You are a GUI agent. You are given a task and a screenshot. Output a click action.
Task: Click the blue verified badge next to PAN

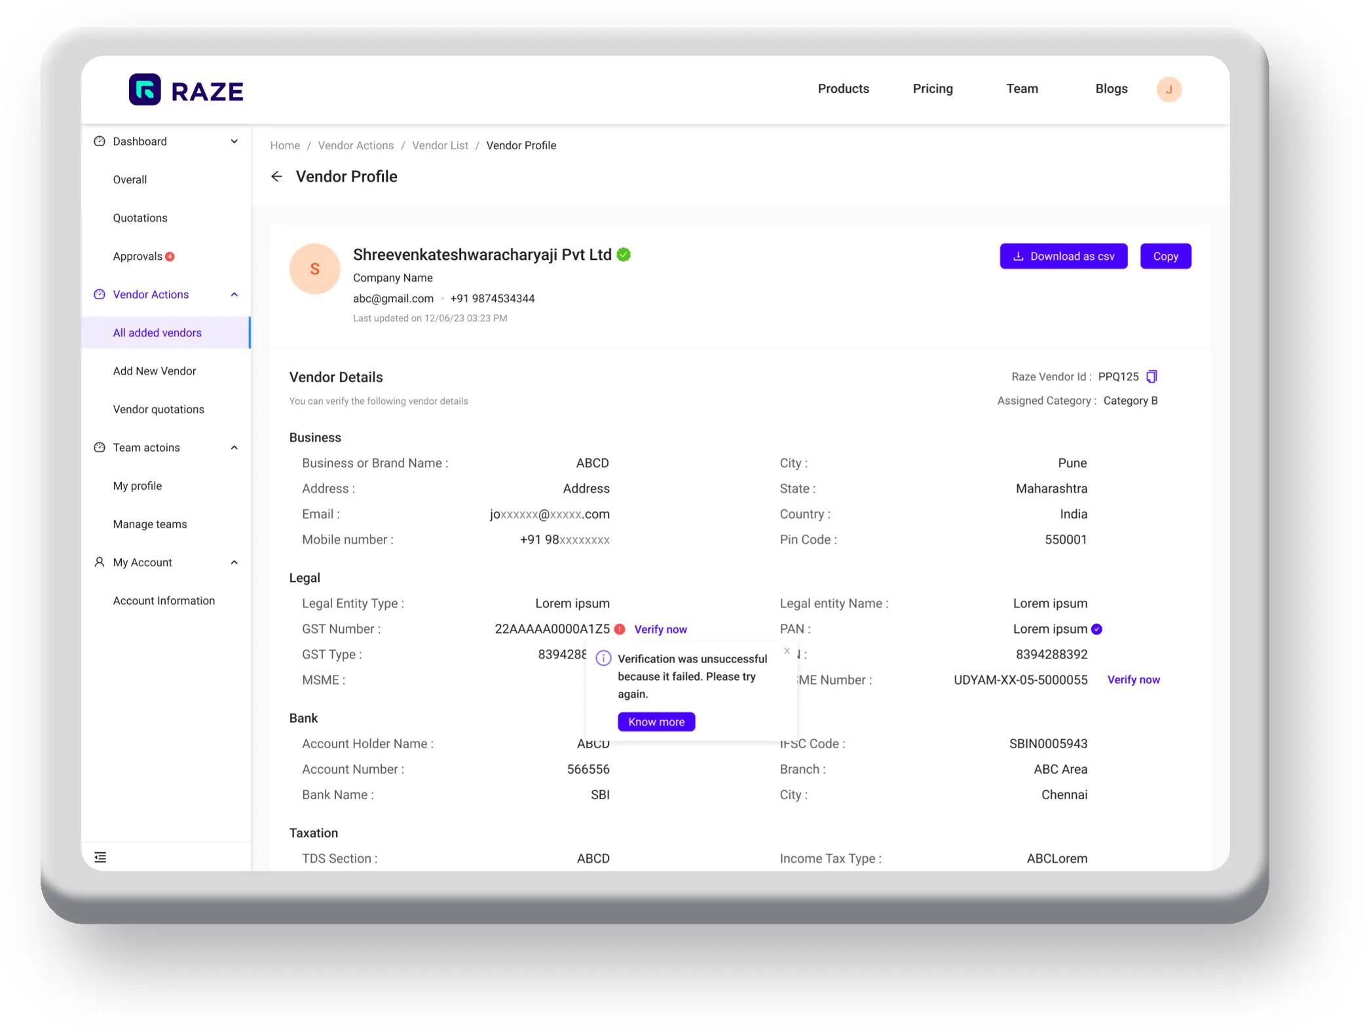pos(1096,628)
